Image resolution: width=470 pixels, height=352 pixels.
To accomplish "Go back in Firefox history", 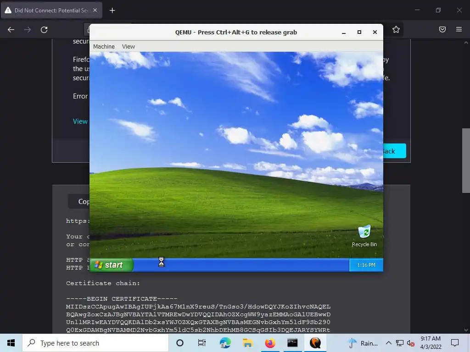I will (x=11, y=30).
